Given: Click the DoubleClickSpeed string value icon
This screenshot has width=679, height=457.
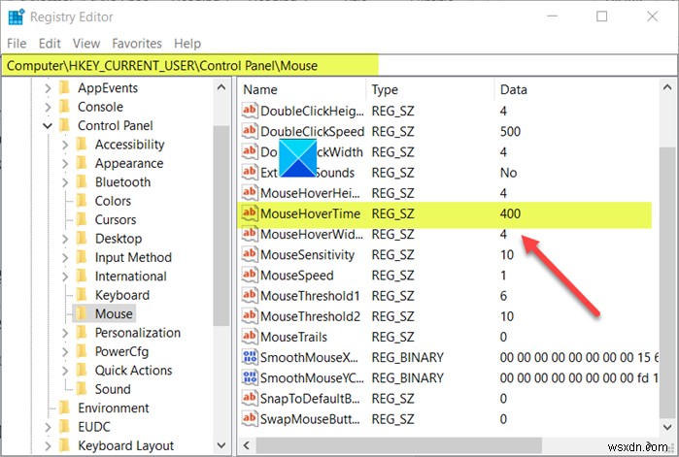Looking at the screenshot, I should [x=250, y=131].
